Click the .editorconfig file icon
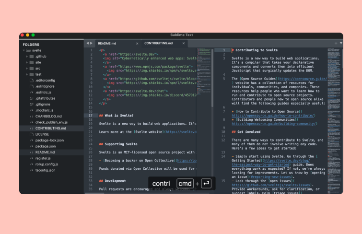The image size is (362, 234). [32, 81]
